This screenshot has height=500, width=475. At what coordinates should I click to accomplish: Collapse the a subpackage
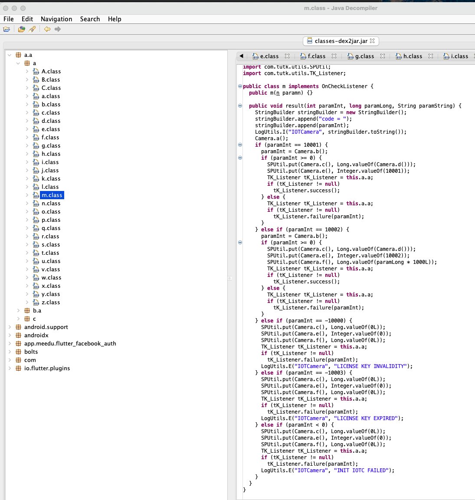click(x=18, y=63)
